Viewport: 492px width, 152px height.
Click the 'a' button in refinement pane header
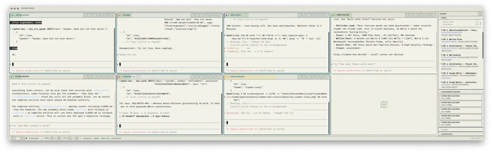coord(210,77)
